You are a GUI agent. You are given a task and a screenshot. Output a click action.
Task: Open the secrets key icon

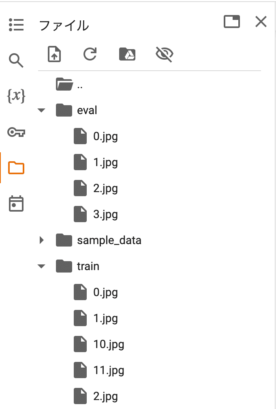(x=16, y=132)
